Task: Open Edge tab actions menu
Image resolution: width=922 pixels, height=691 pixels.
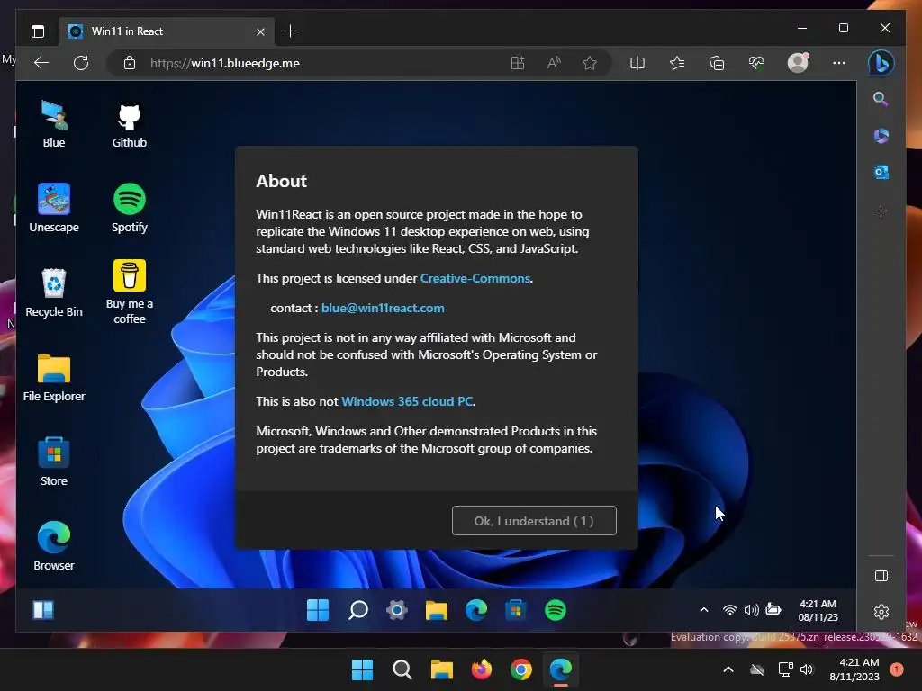Action: tap(38, 31)
